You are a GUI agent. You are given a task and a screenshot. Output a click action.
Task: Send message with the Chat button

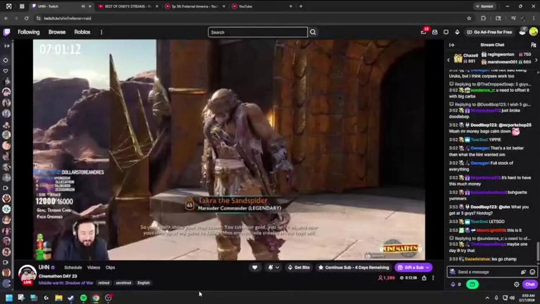coord(530,284)
